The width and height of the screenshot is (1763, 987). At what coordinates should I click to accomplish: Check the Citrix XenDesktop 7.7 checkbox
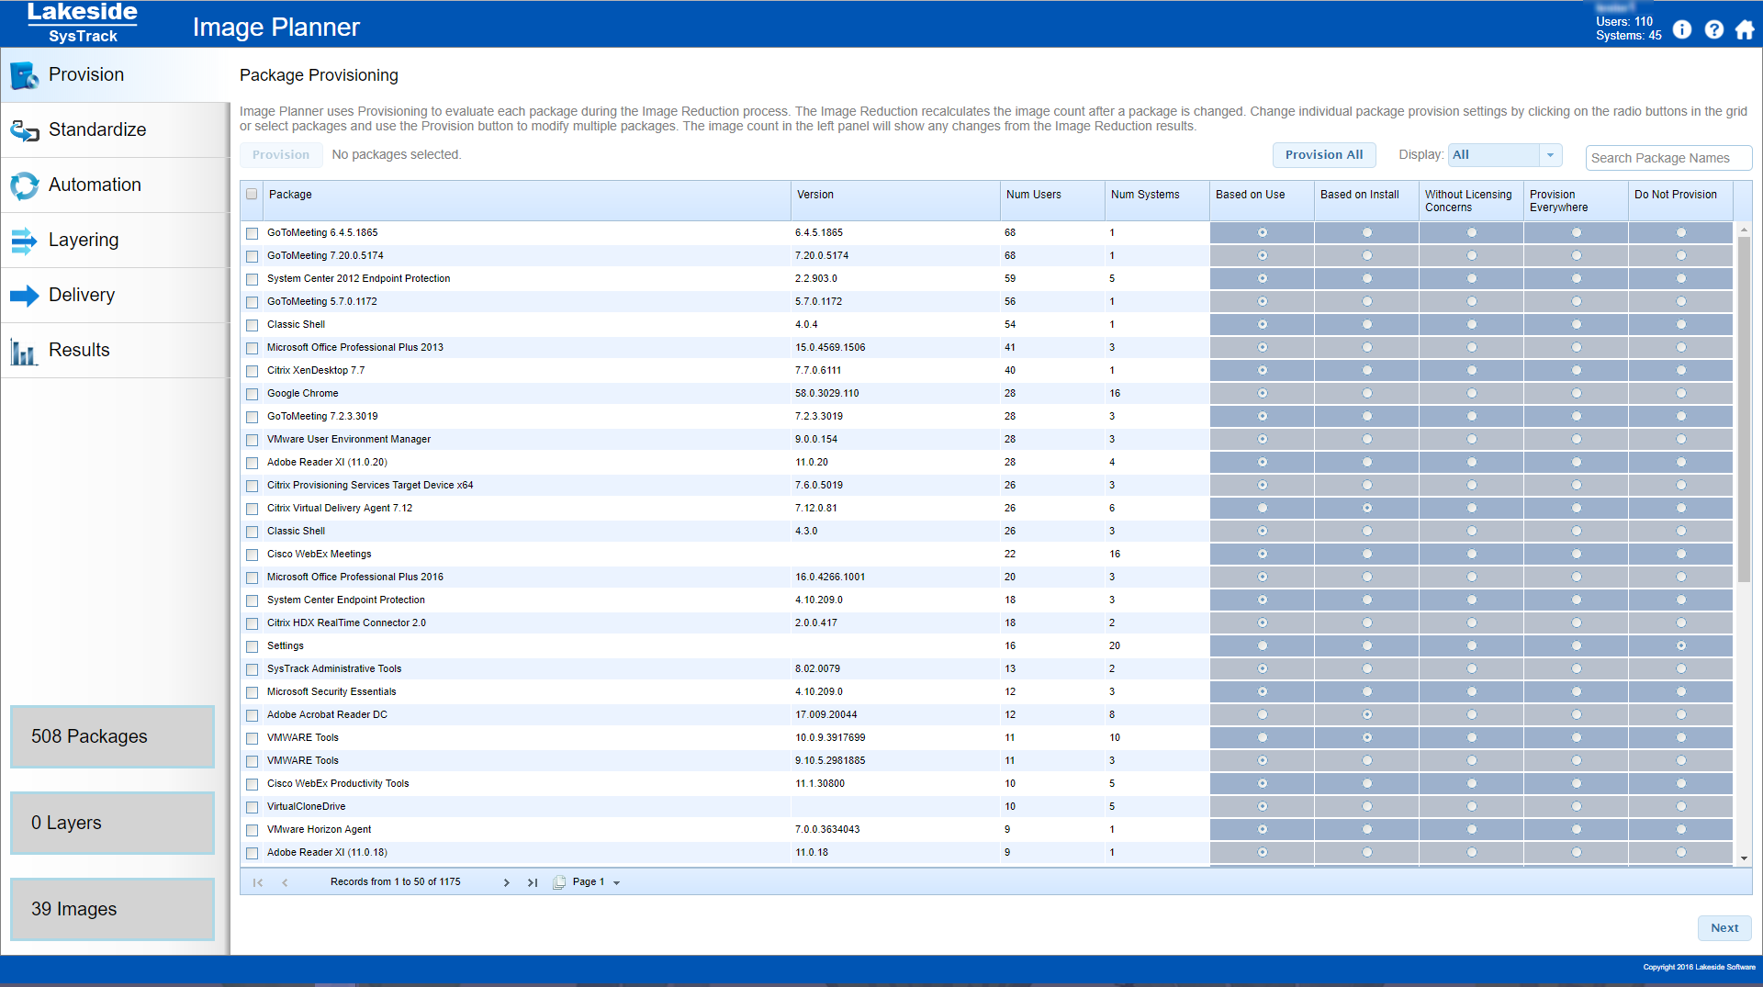[252, 371]
